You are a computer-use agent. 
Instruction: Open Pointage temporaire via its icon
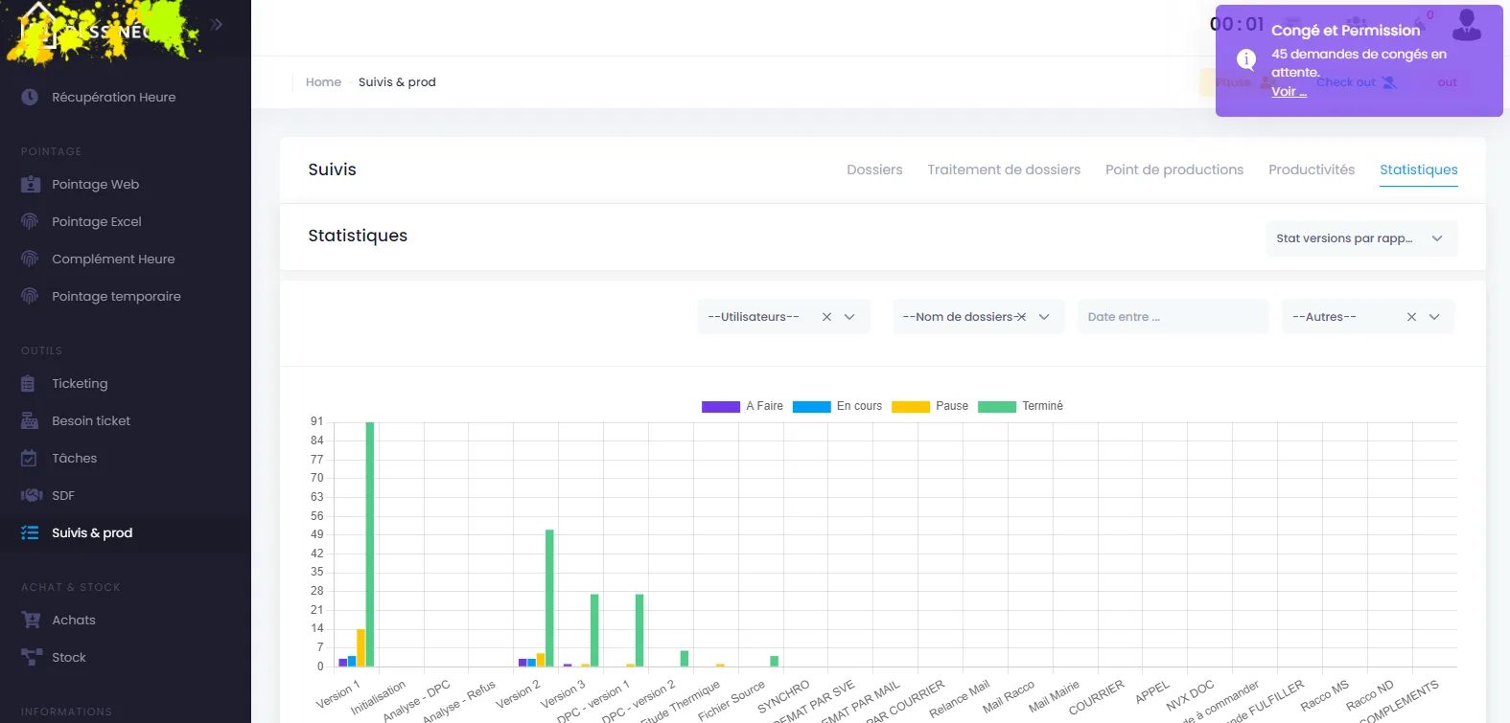(30, 296)
